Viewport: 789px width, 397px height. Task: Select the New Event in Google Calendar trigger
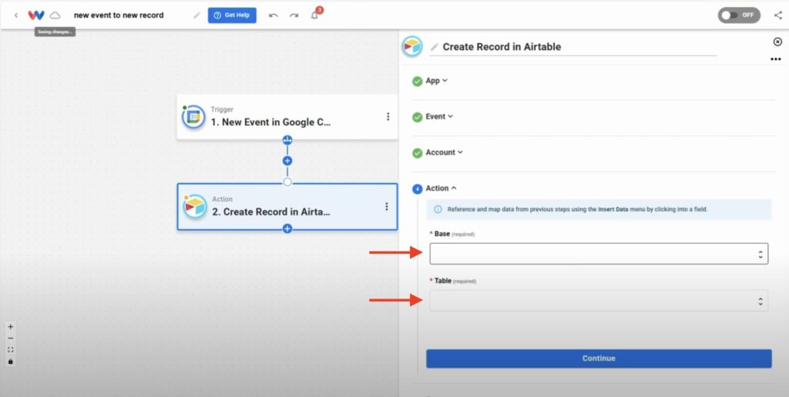click(x=287, y=117)
